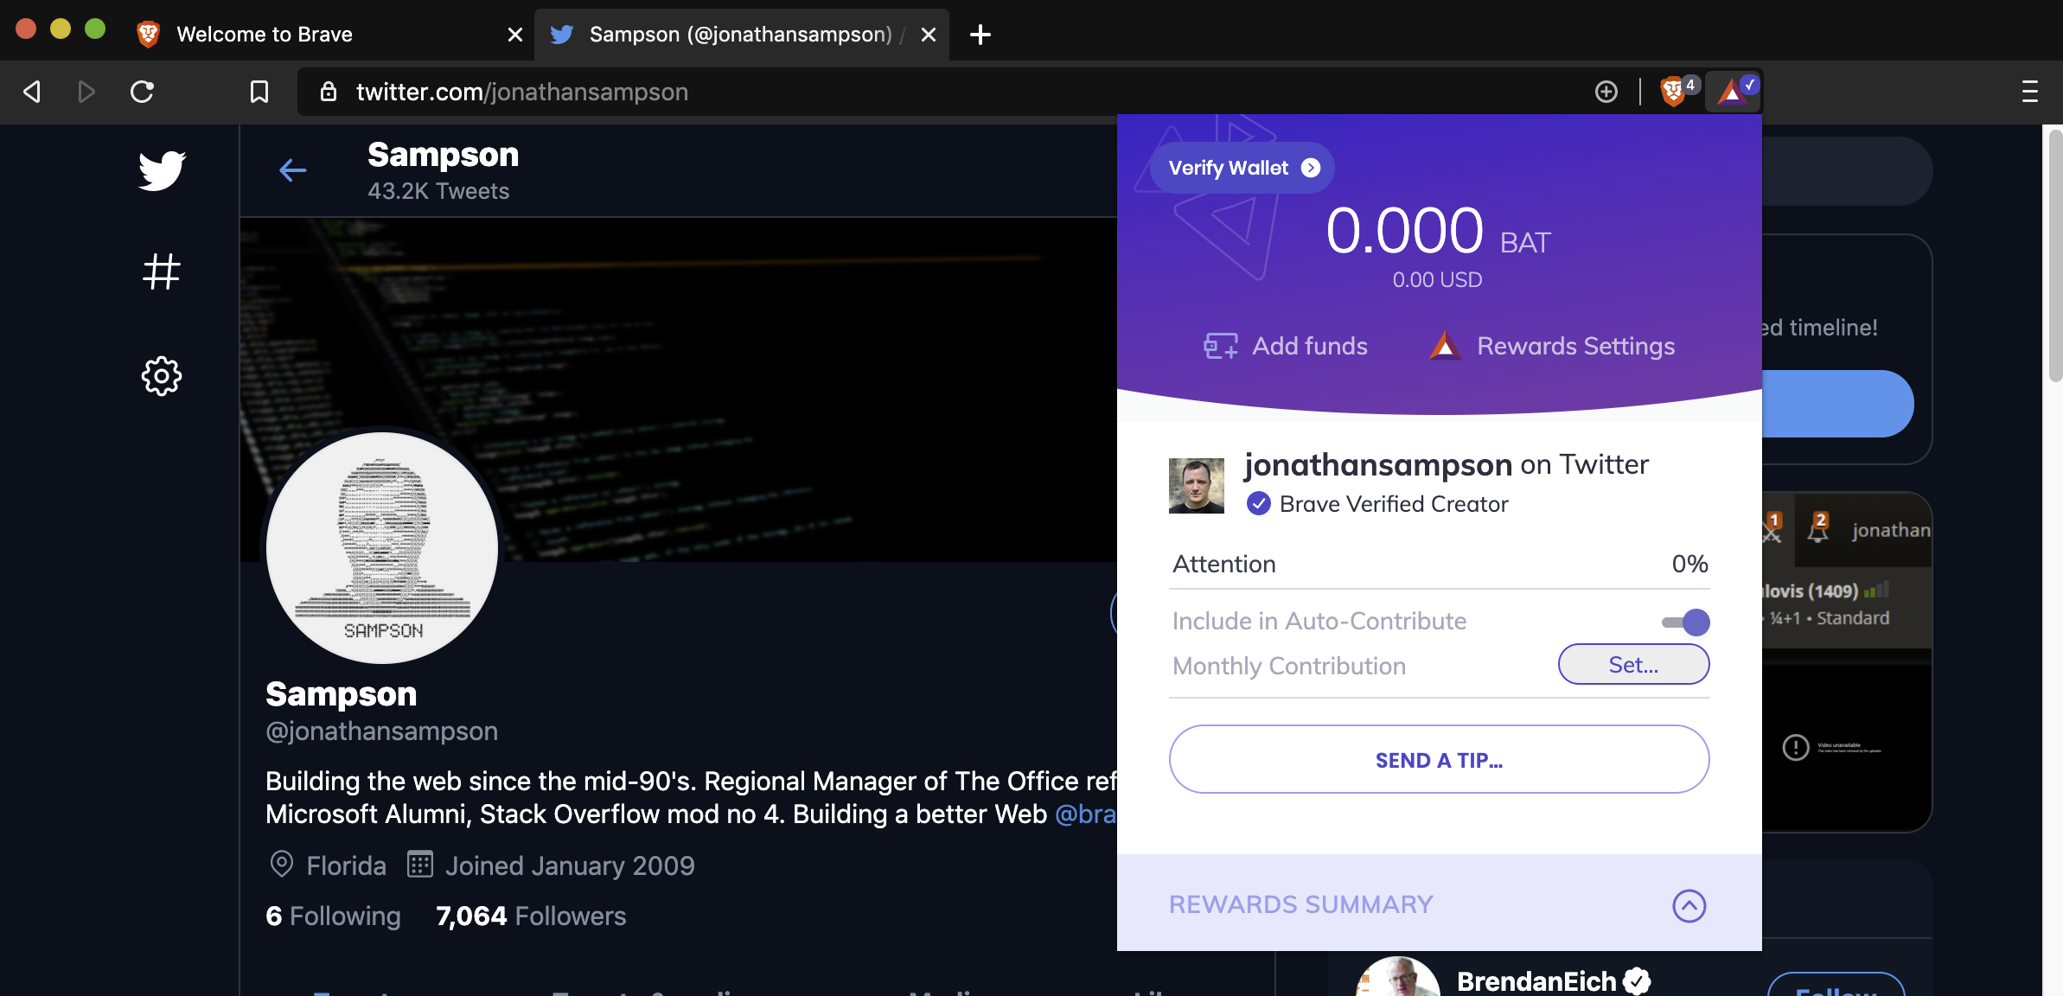The image size is (2063, 996).
Task: Click site lock security icon
Action: pos(328,92)
